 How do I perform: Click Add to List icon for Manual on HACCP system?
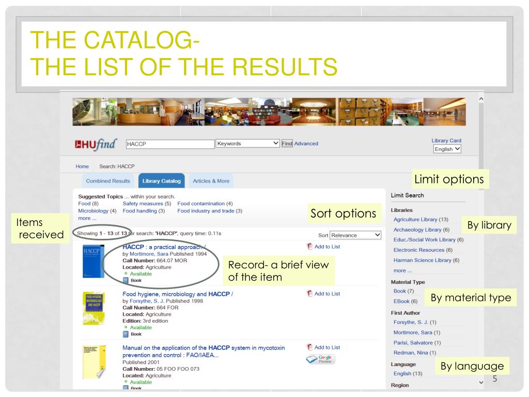310,347
